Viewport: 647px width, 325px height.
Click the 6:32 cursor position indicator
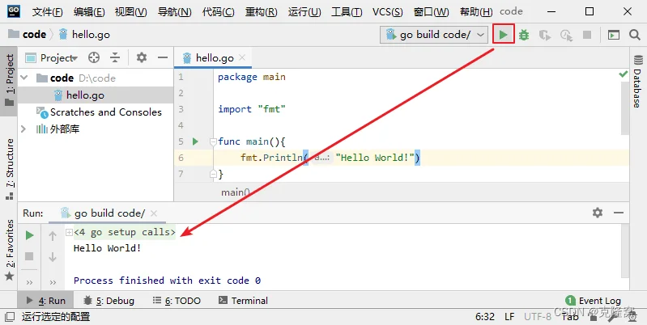(x=485, y=317)
